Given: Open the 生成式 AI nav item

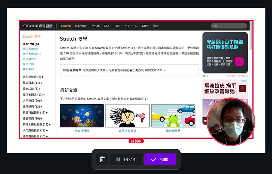Looking at the screenshot, I should [x=131, y=26].
